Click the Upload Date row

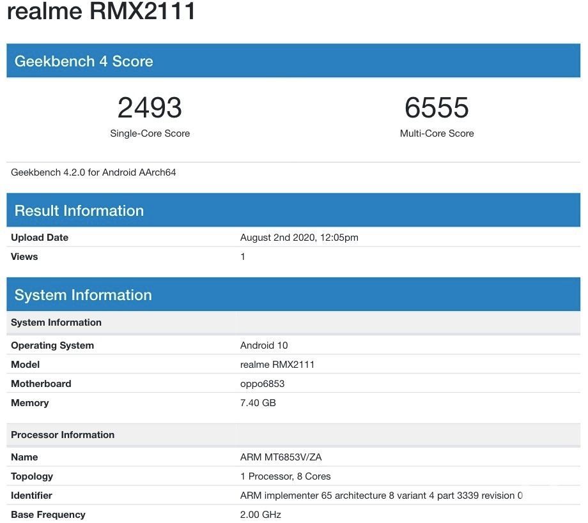[39, 237]
